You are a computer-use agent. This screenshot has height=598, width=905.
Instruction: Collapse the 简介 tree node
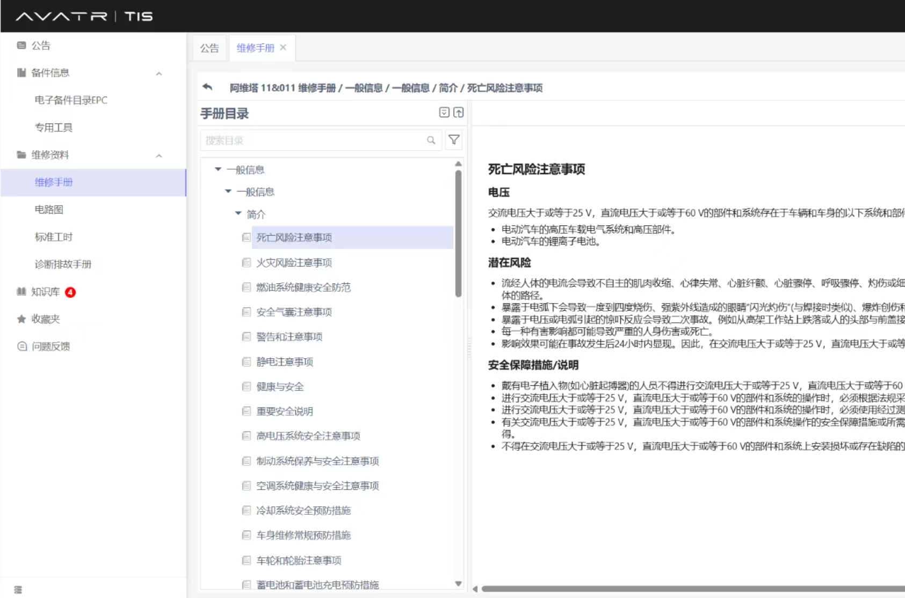(x=238, y=213)
